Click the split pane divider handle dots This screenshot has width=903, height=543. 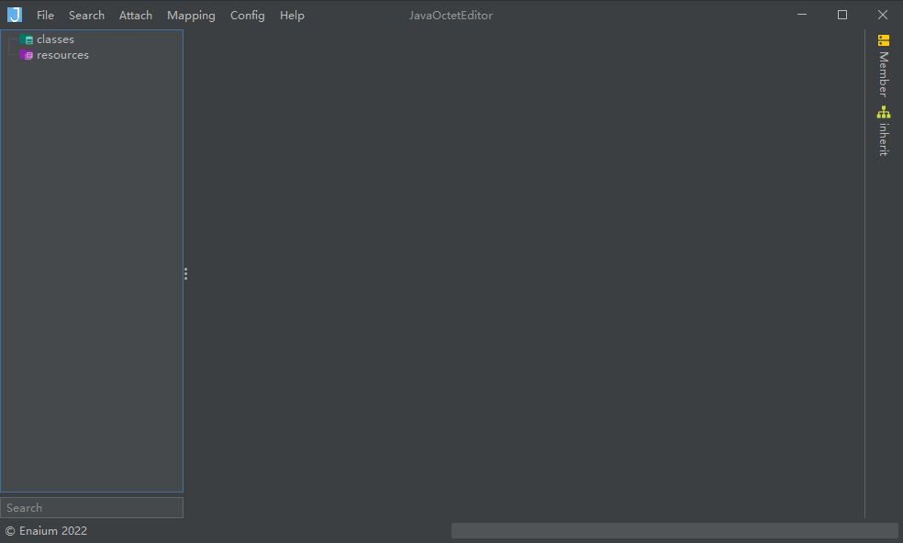185,274
